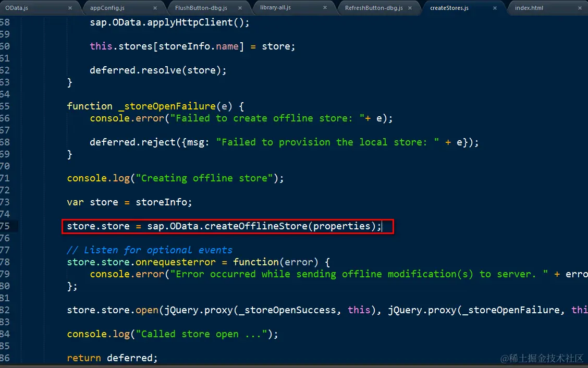Click "properties" argument on line 75
588x368 pixels.
(x=341, y=226)
